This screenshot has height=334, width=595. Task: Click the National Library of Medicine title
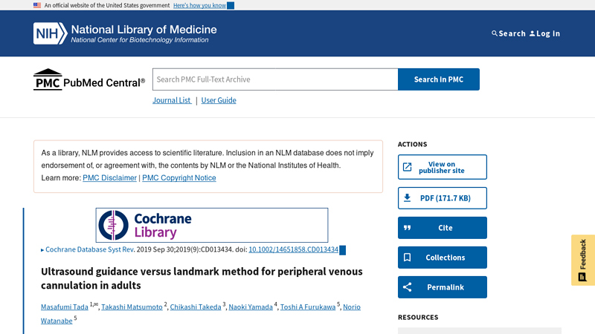pyautogui.click(x=144, y=30)
